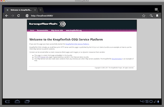The height and width of the screenshot is (107, 164).
Task: Open the www.knopflerfish.org navigation item
Action: [x=74, y=30]
